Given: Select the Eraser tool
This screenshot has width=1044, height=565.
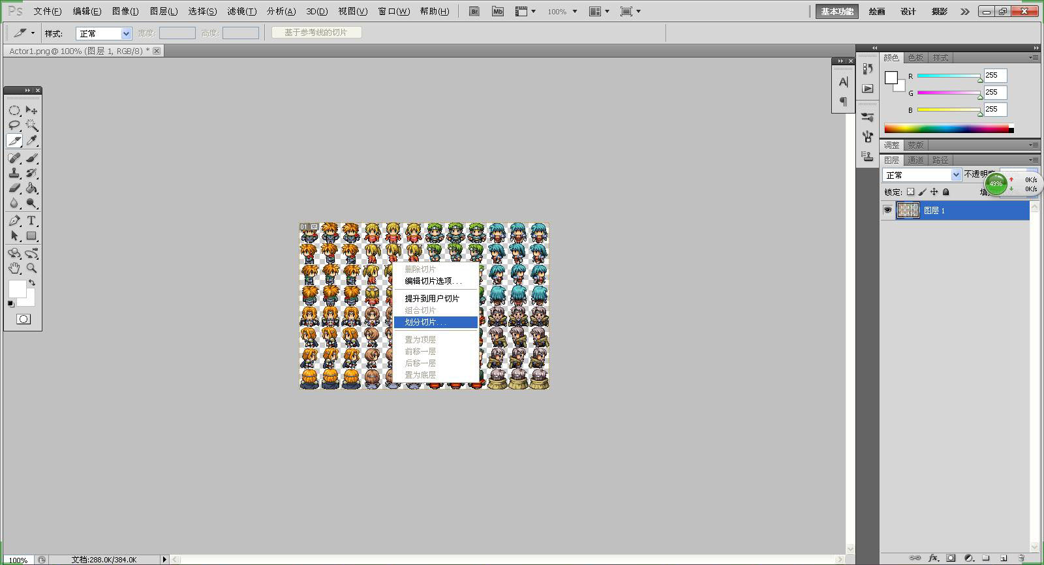Looking at the screenshot, I should 14,189.
